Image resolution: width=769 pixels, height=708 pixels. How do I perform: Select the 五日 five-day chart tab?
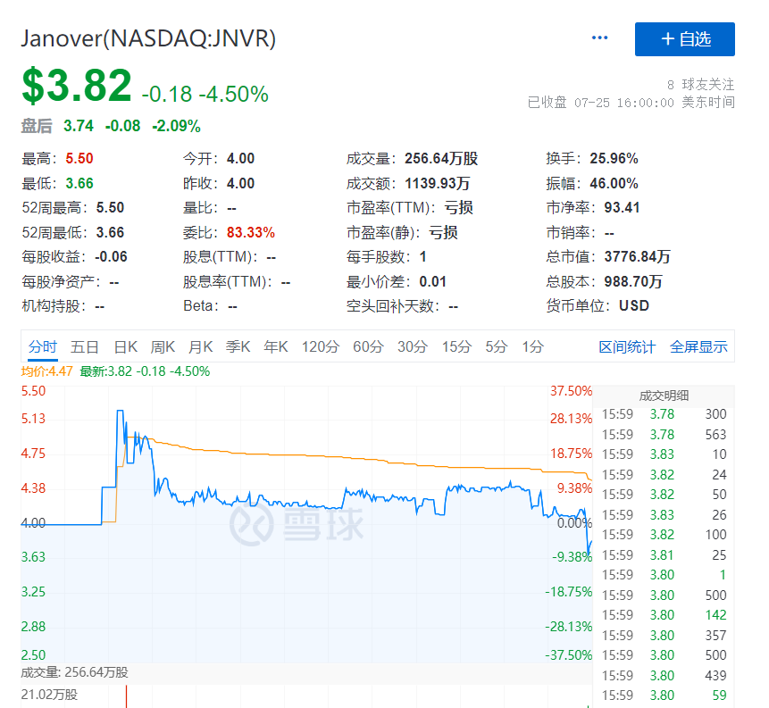point(85,347)
